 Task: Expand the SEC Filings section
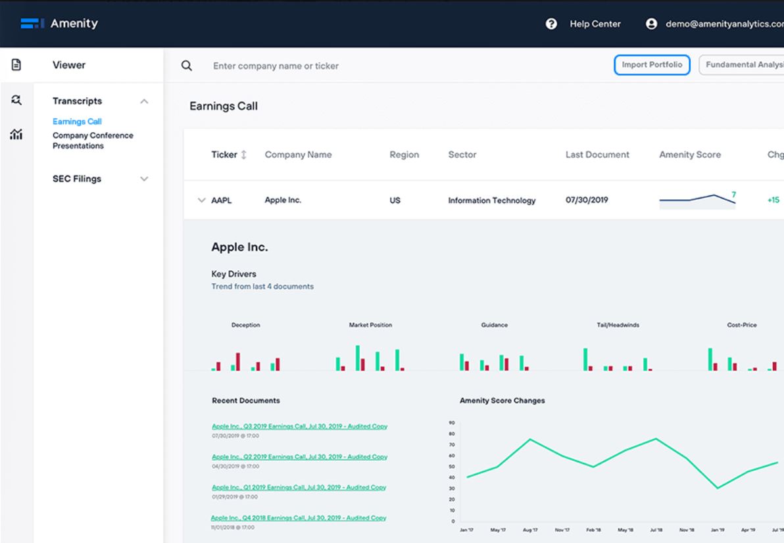(x=144, y=179)
